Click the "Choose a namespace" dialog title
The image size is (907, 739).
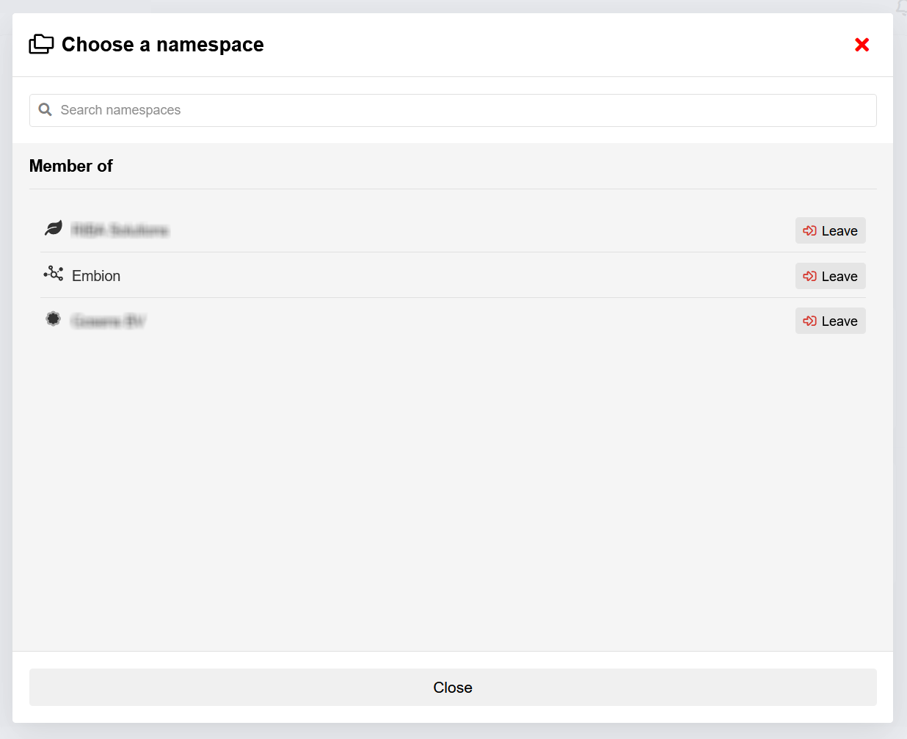point(162,45)
